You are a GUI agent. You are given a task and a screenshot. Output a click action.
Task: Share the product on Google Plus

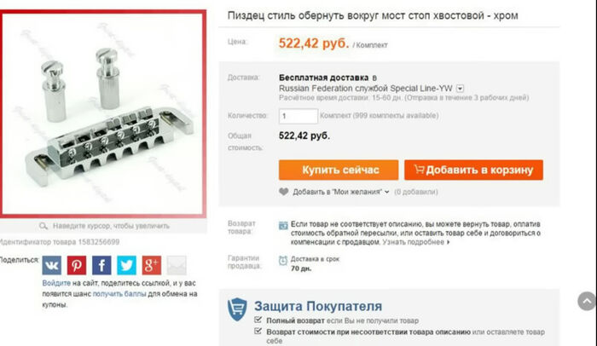(152, 265)
